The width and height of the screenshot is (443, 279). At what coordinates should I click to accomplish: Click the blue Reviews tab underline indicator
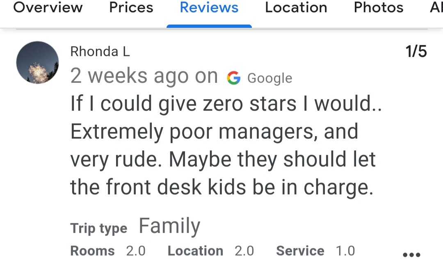tap(209, 25)
